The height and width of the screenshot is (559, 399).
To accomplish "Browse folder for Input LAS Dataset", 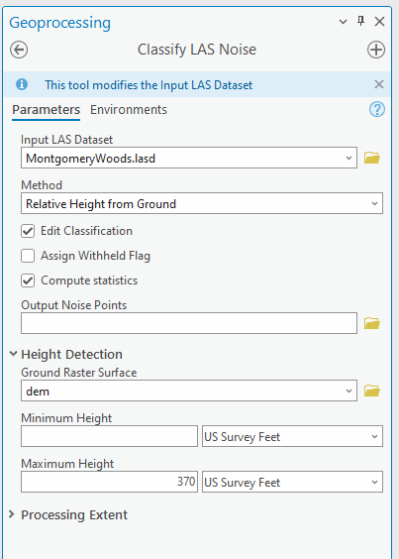I will pos(372,158).
